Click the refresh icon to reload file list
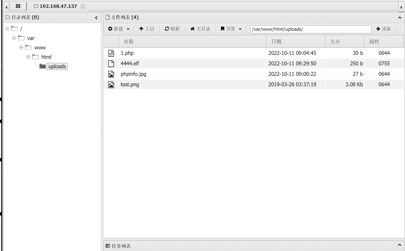Image resolution: width=405 pixels, height=251 pixels. [x=167, y=29]
